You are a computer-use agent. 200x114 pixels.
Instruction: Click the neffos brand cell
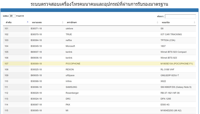[69, 40]
